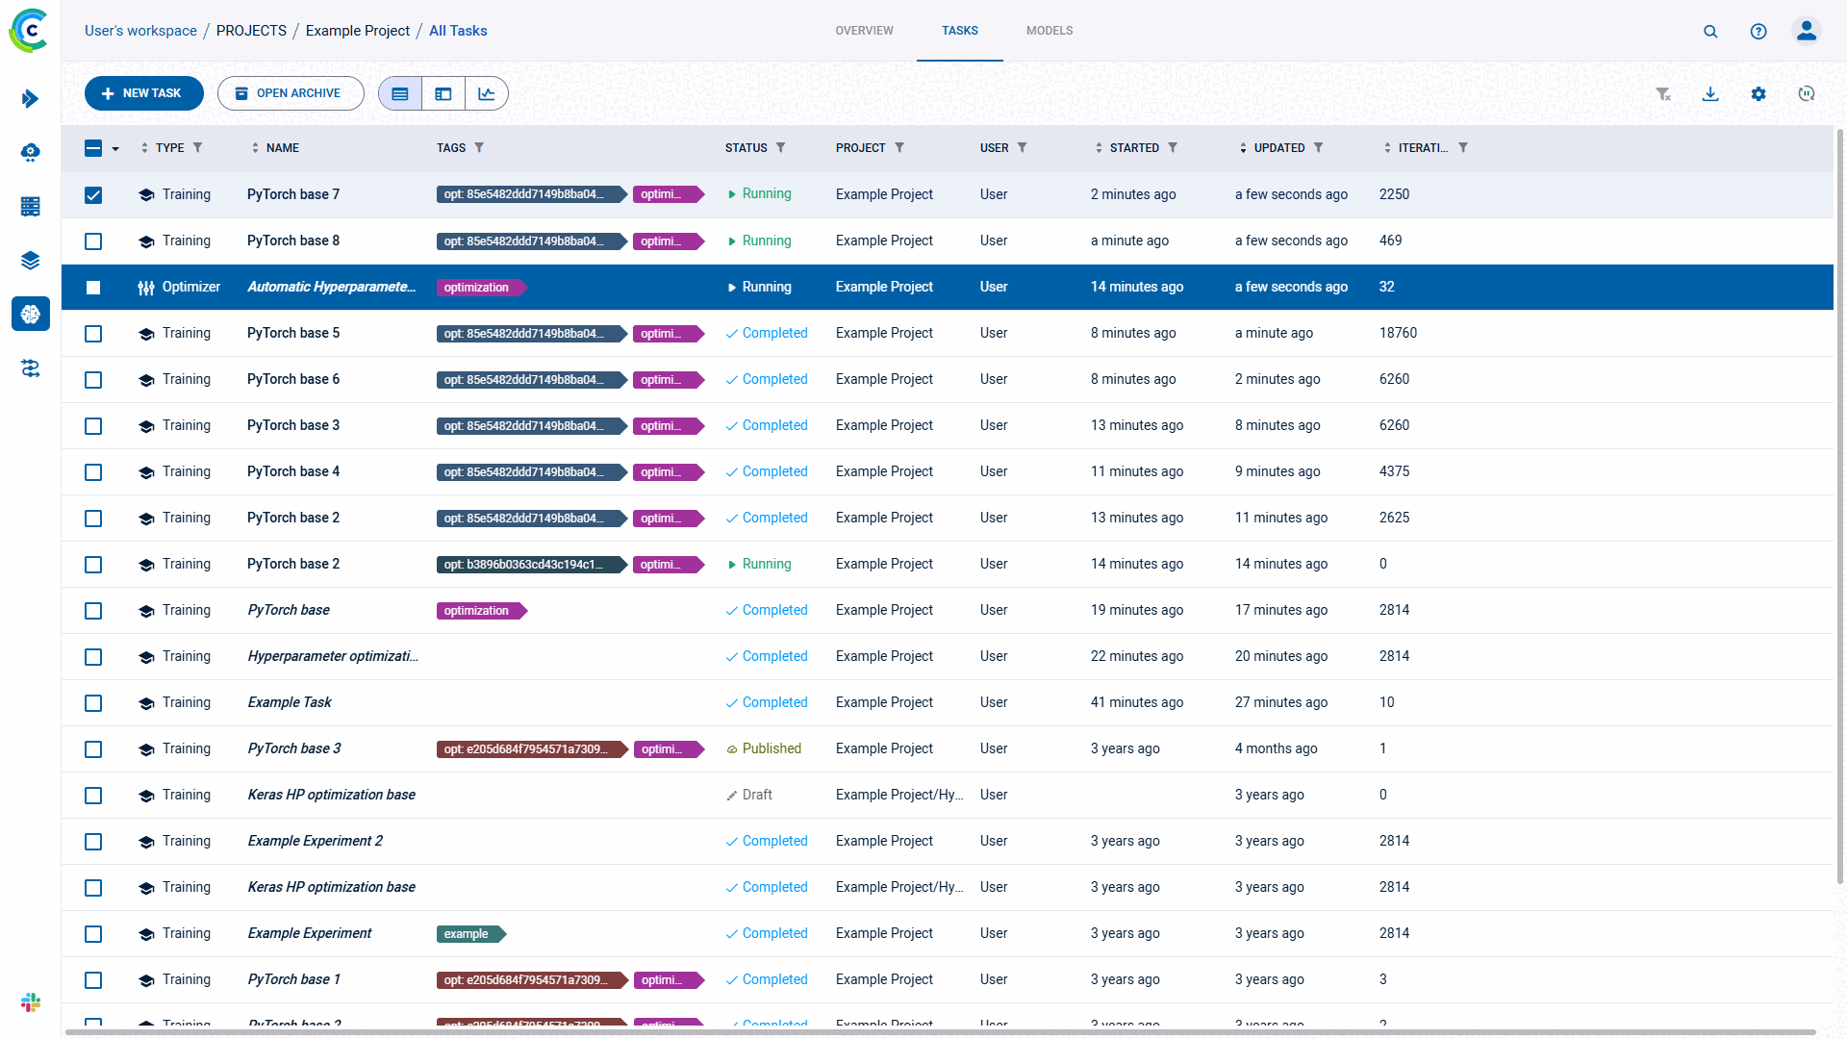
Task: Select all tasks via the header checkbox
Action: pyautogui.click(x=95, y=148)
